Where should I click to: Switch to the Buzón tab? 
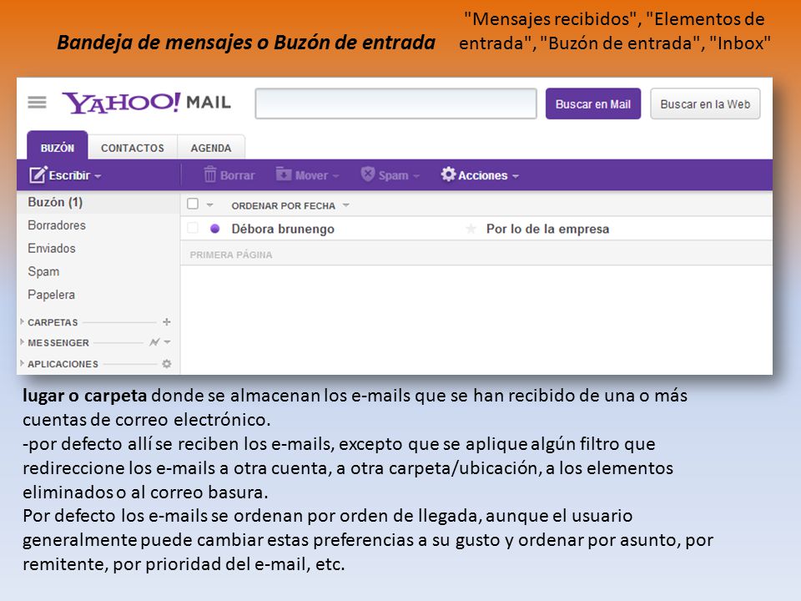58,147
